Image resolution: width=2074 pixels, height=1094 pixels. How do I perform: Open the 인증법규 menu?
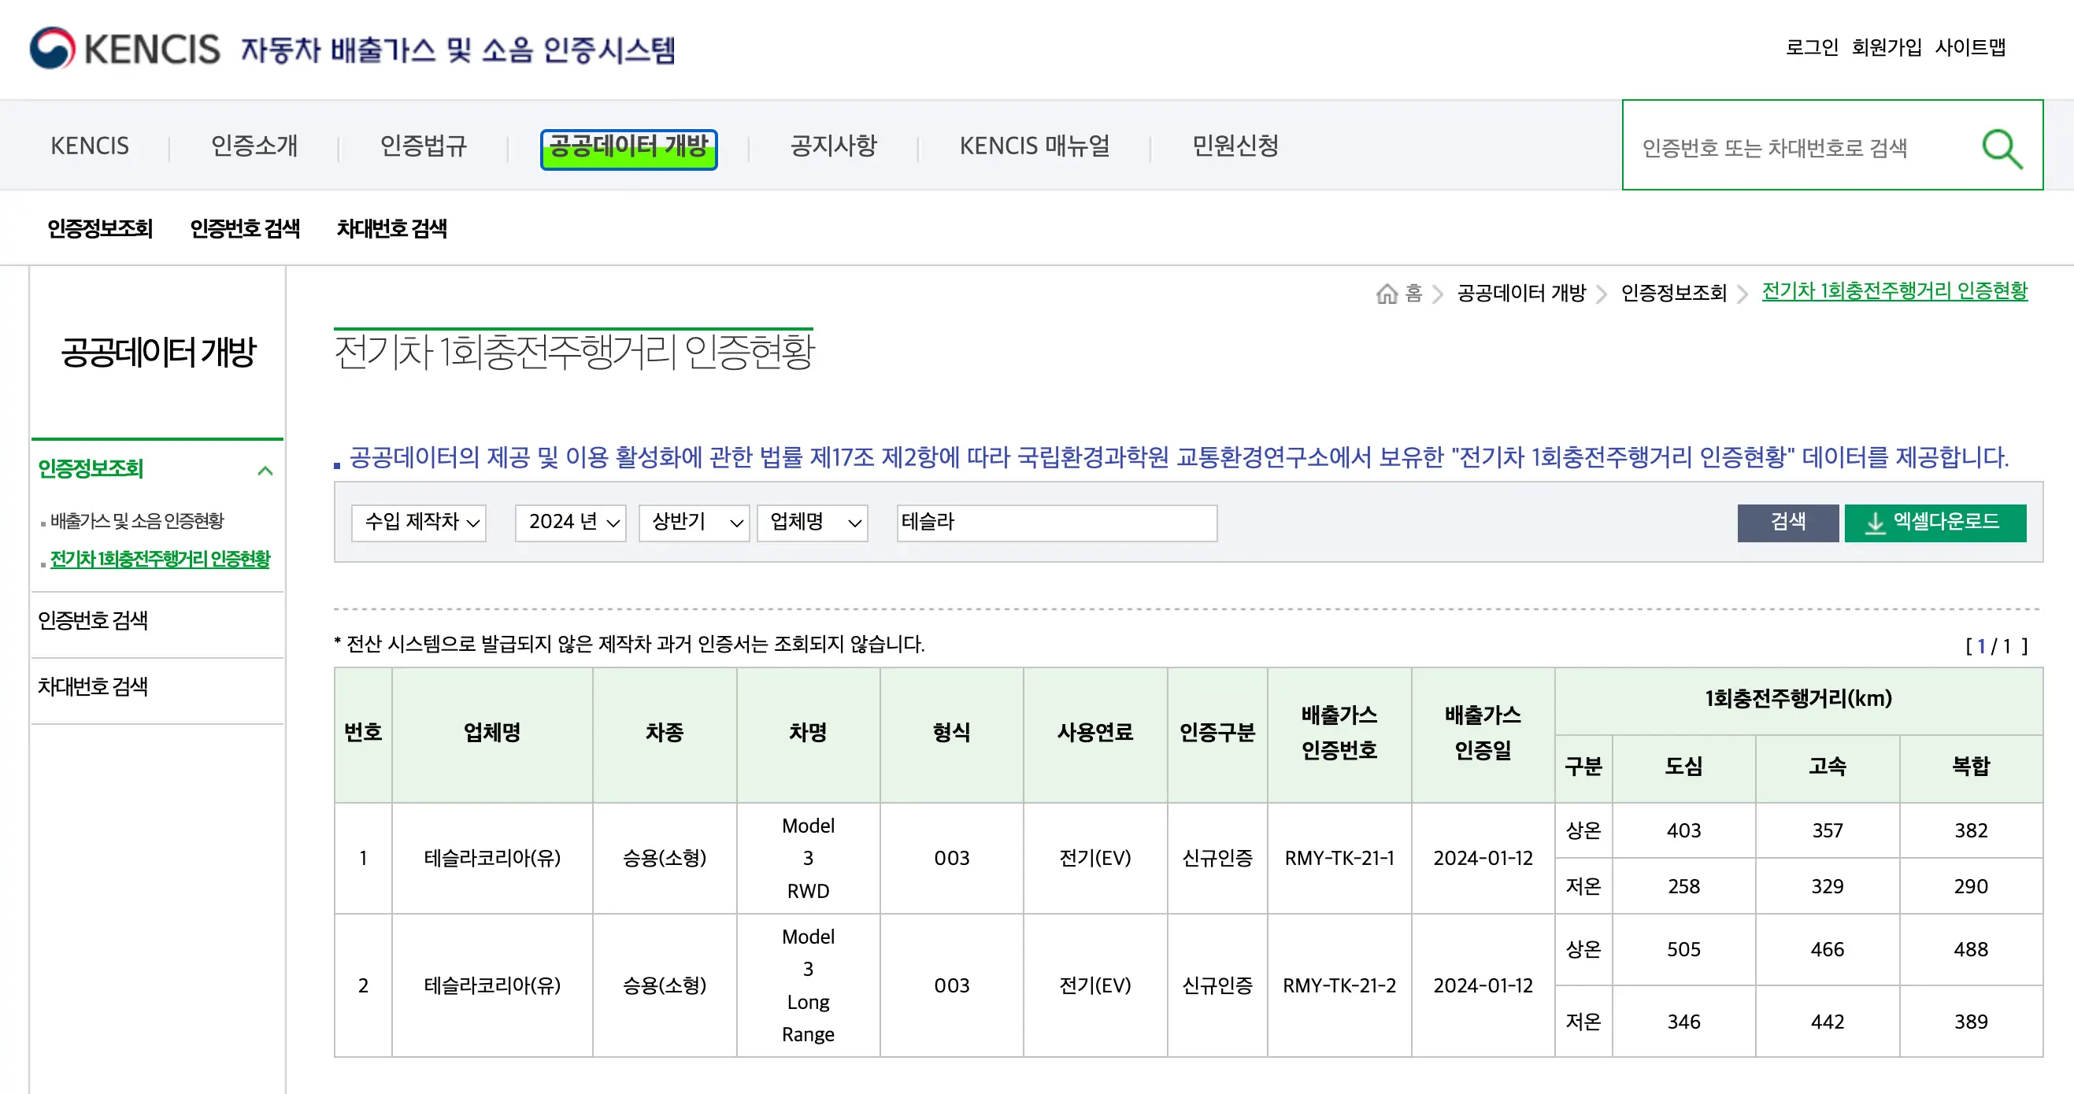[424, 146]
